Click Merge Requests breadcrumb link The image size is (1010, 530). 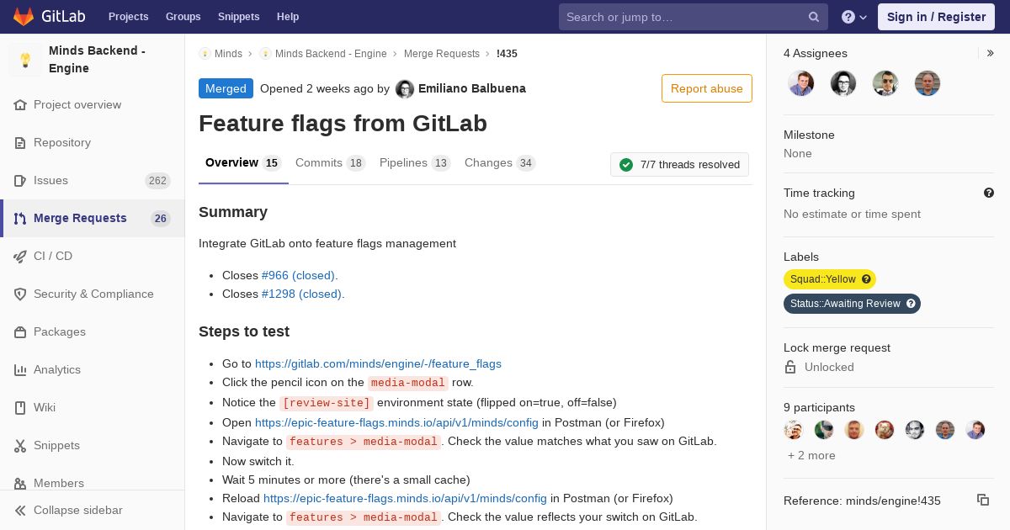point(442,54)
